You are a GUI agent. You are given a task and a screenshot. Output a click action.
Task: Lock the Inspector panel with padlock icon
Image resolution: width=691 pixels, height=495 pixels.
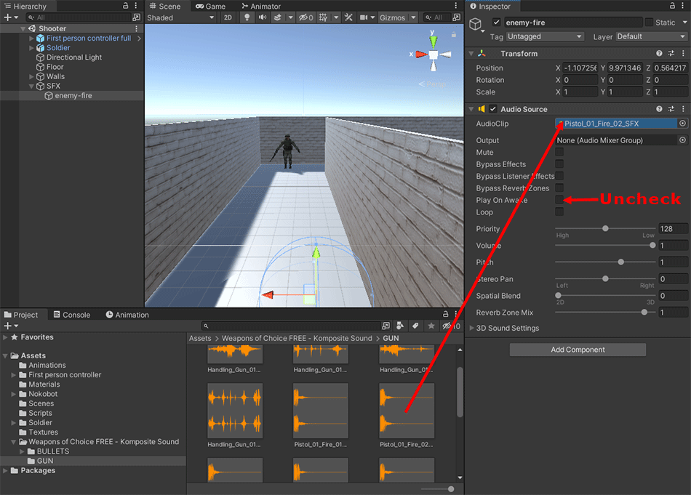tap(672, 7)
